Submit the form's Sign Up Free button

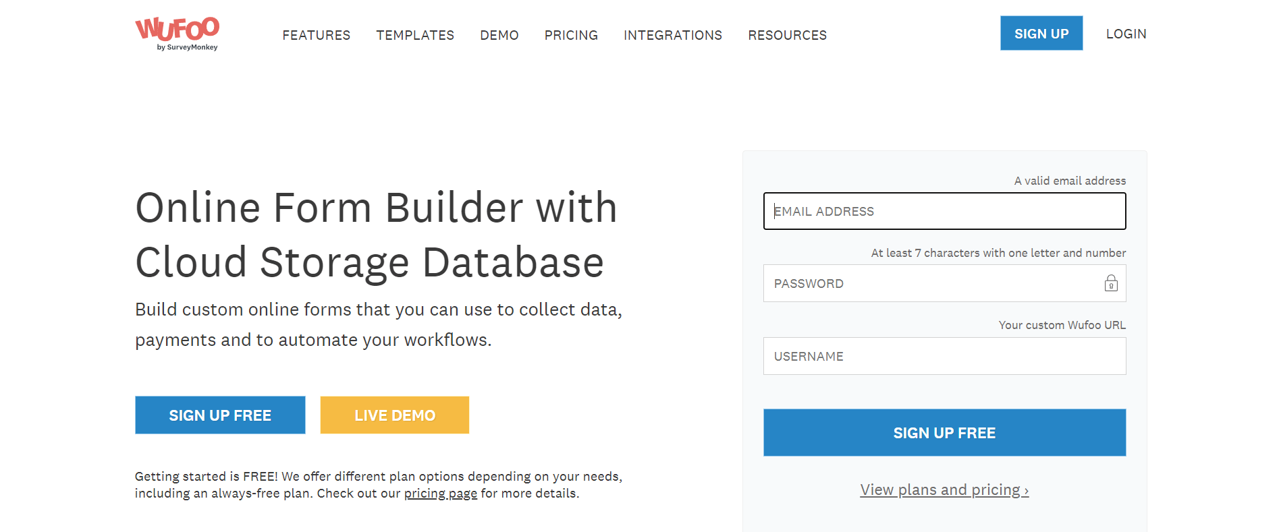[944, 432]
